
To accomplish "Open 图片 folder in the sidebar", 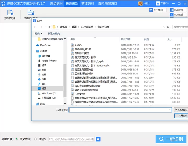I will click(42, 70).
